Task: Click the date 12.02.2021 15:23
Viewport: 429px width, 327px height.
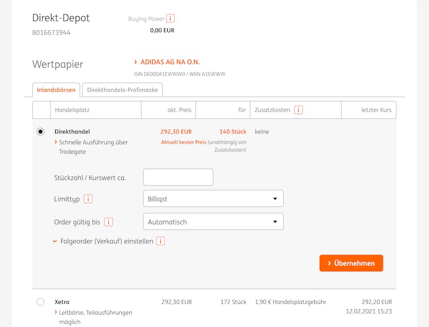Action: [369, 311]
